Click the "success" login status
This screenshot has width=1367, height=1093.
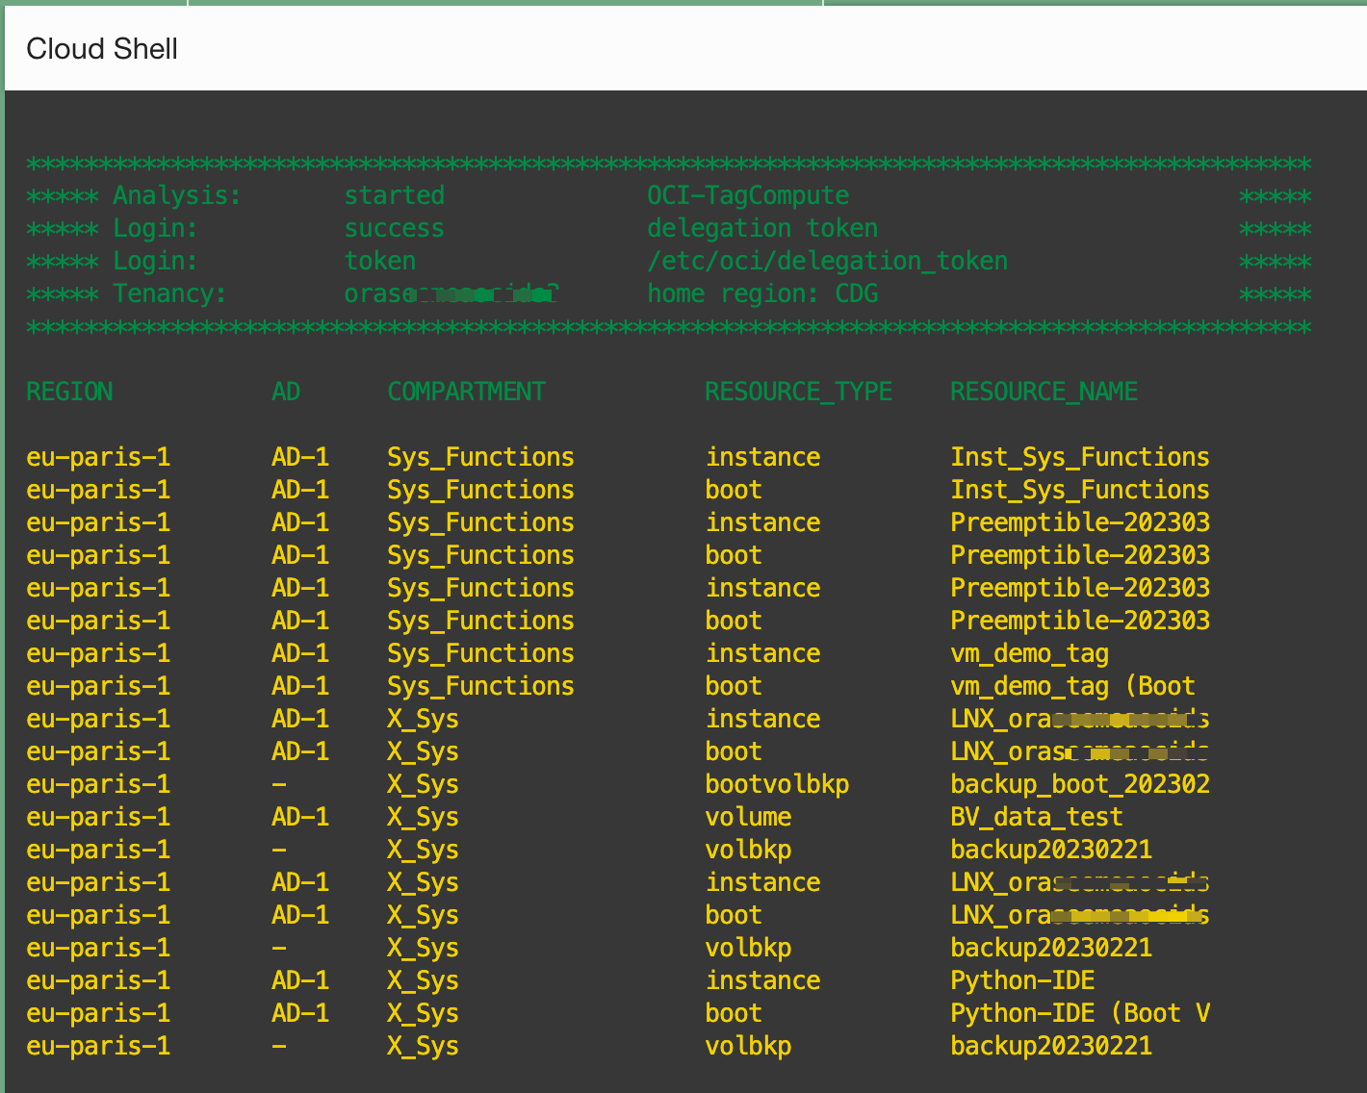tap(395, 228)
